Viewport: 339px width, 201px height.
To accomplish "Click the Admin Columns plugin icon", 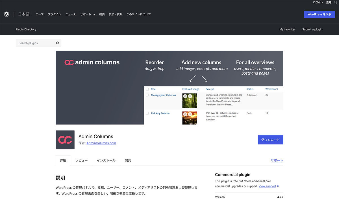I will [65, 140].
